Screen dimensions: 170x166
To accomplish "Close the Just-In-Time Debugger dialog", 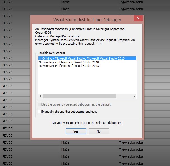I will 138,18.
